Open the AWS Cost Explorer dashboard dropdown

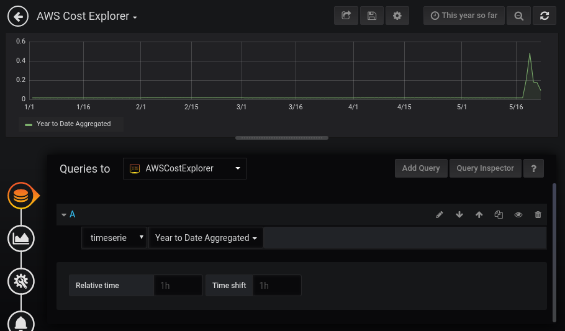click(87, 16)
